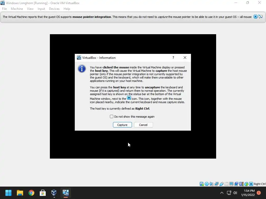This screenshot has height=199, width=266.
Task: Open the Input menu
Action: [x=41, y=9]
